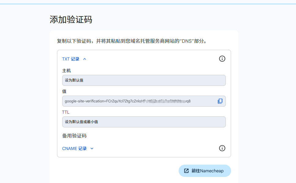The image size is (296, 183).
Task: Copy the verification code with the copy icon
Action: tap(220, 101)
